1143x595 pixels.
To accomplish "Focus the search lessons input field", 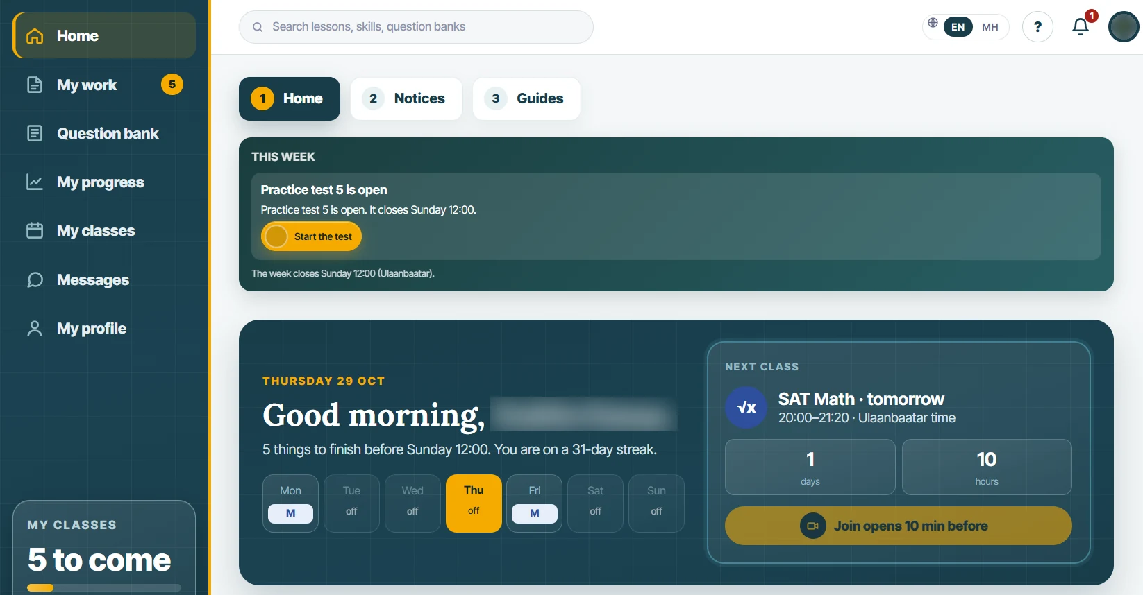I will click(416, 27).
